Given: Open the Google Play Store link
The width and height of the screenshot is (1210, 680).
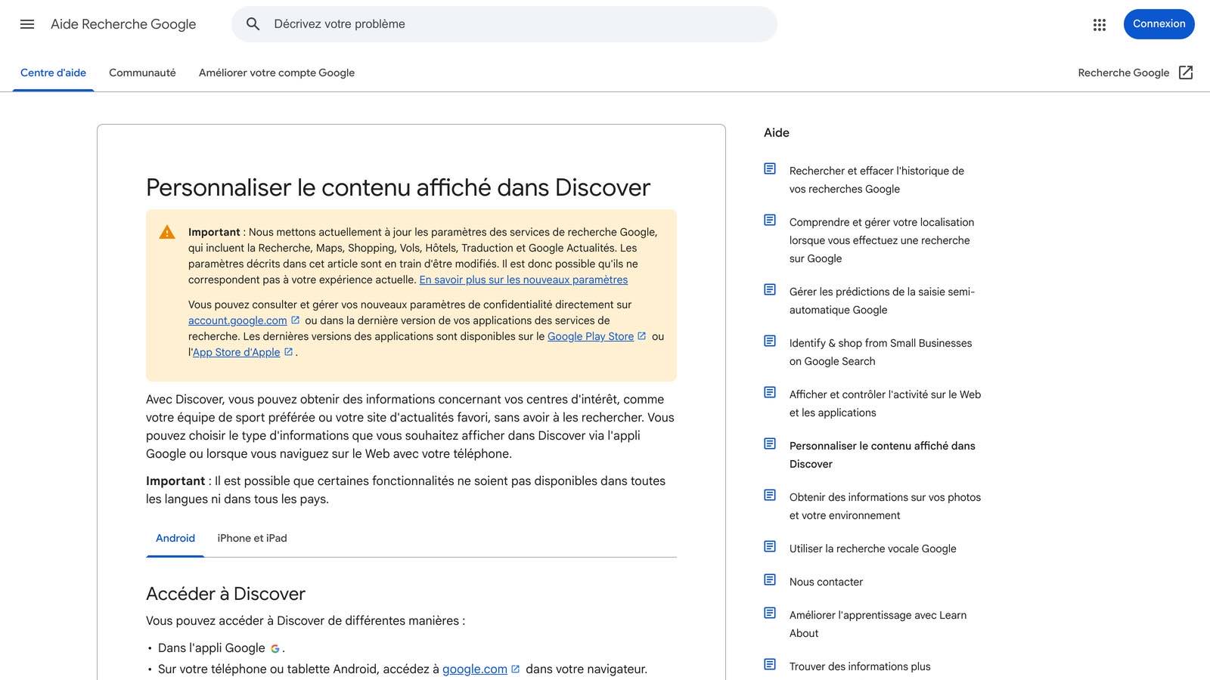Looking at the screenshot, I should 591,337.
